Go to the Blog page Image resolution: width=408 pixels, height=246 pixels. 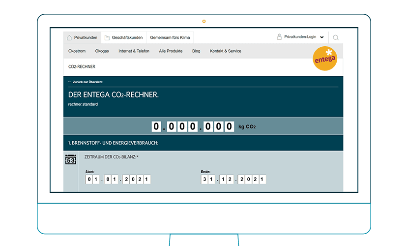click(x=196, y=51)
